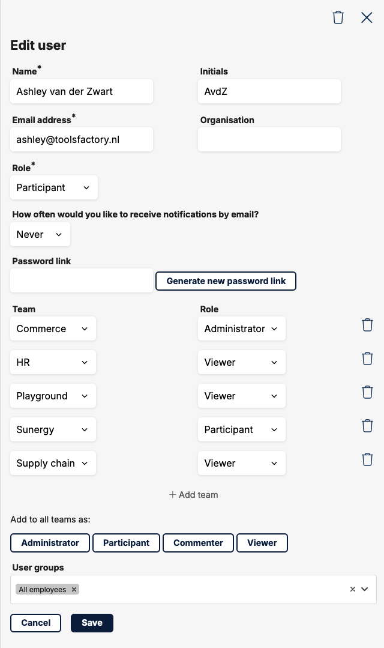384x648 pixels.
Task: Remove the Supply chain team row
Action: pyautogui.click(x=367, y=459)
